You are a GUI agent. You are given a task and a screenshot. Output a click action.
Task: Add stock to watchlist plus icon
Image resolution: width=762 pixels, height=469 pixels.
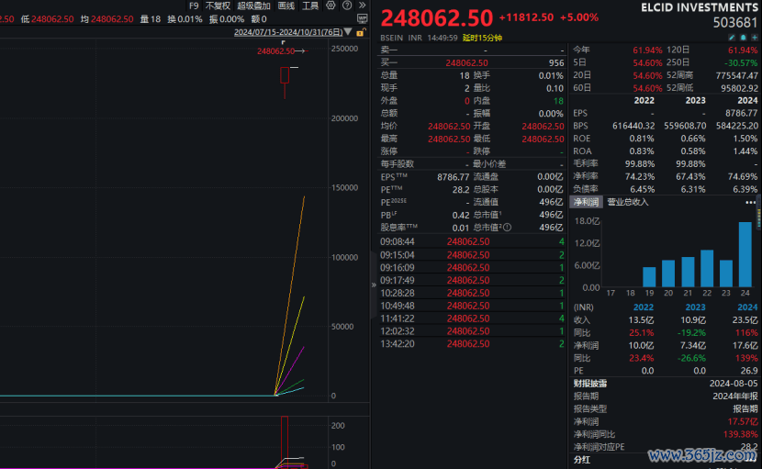[x=755, y=38]
